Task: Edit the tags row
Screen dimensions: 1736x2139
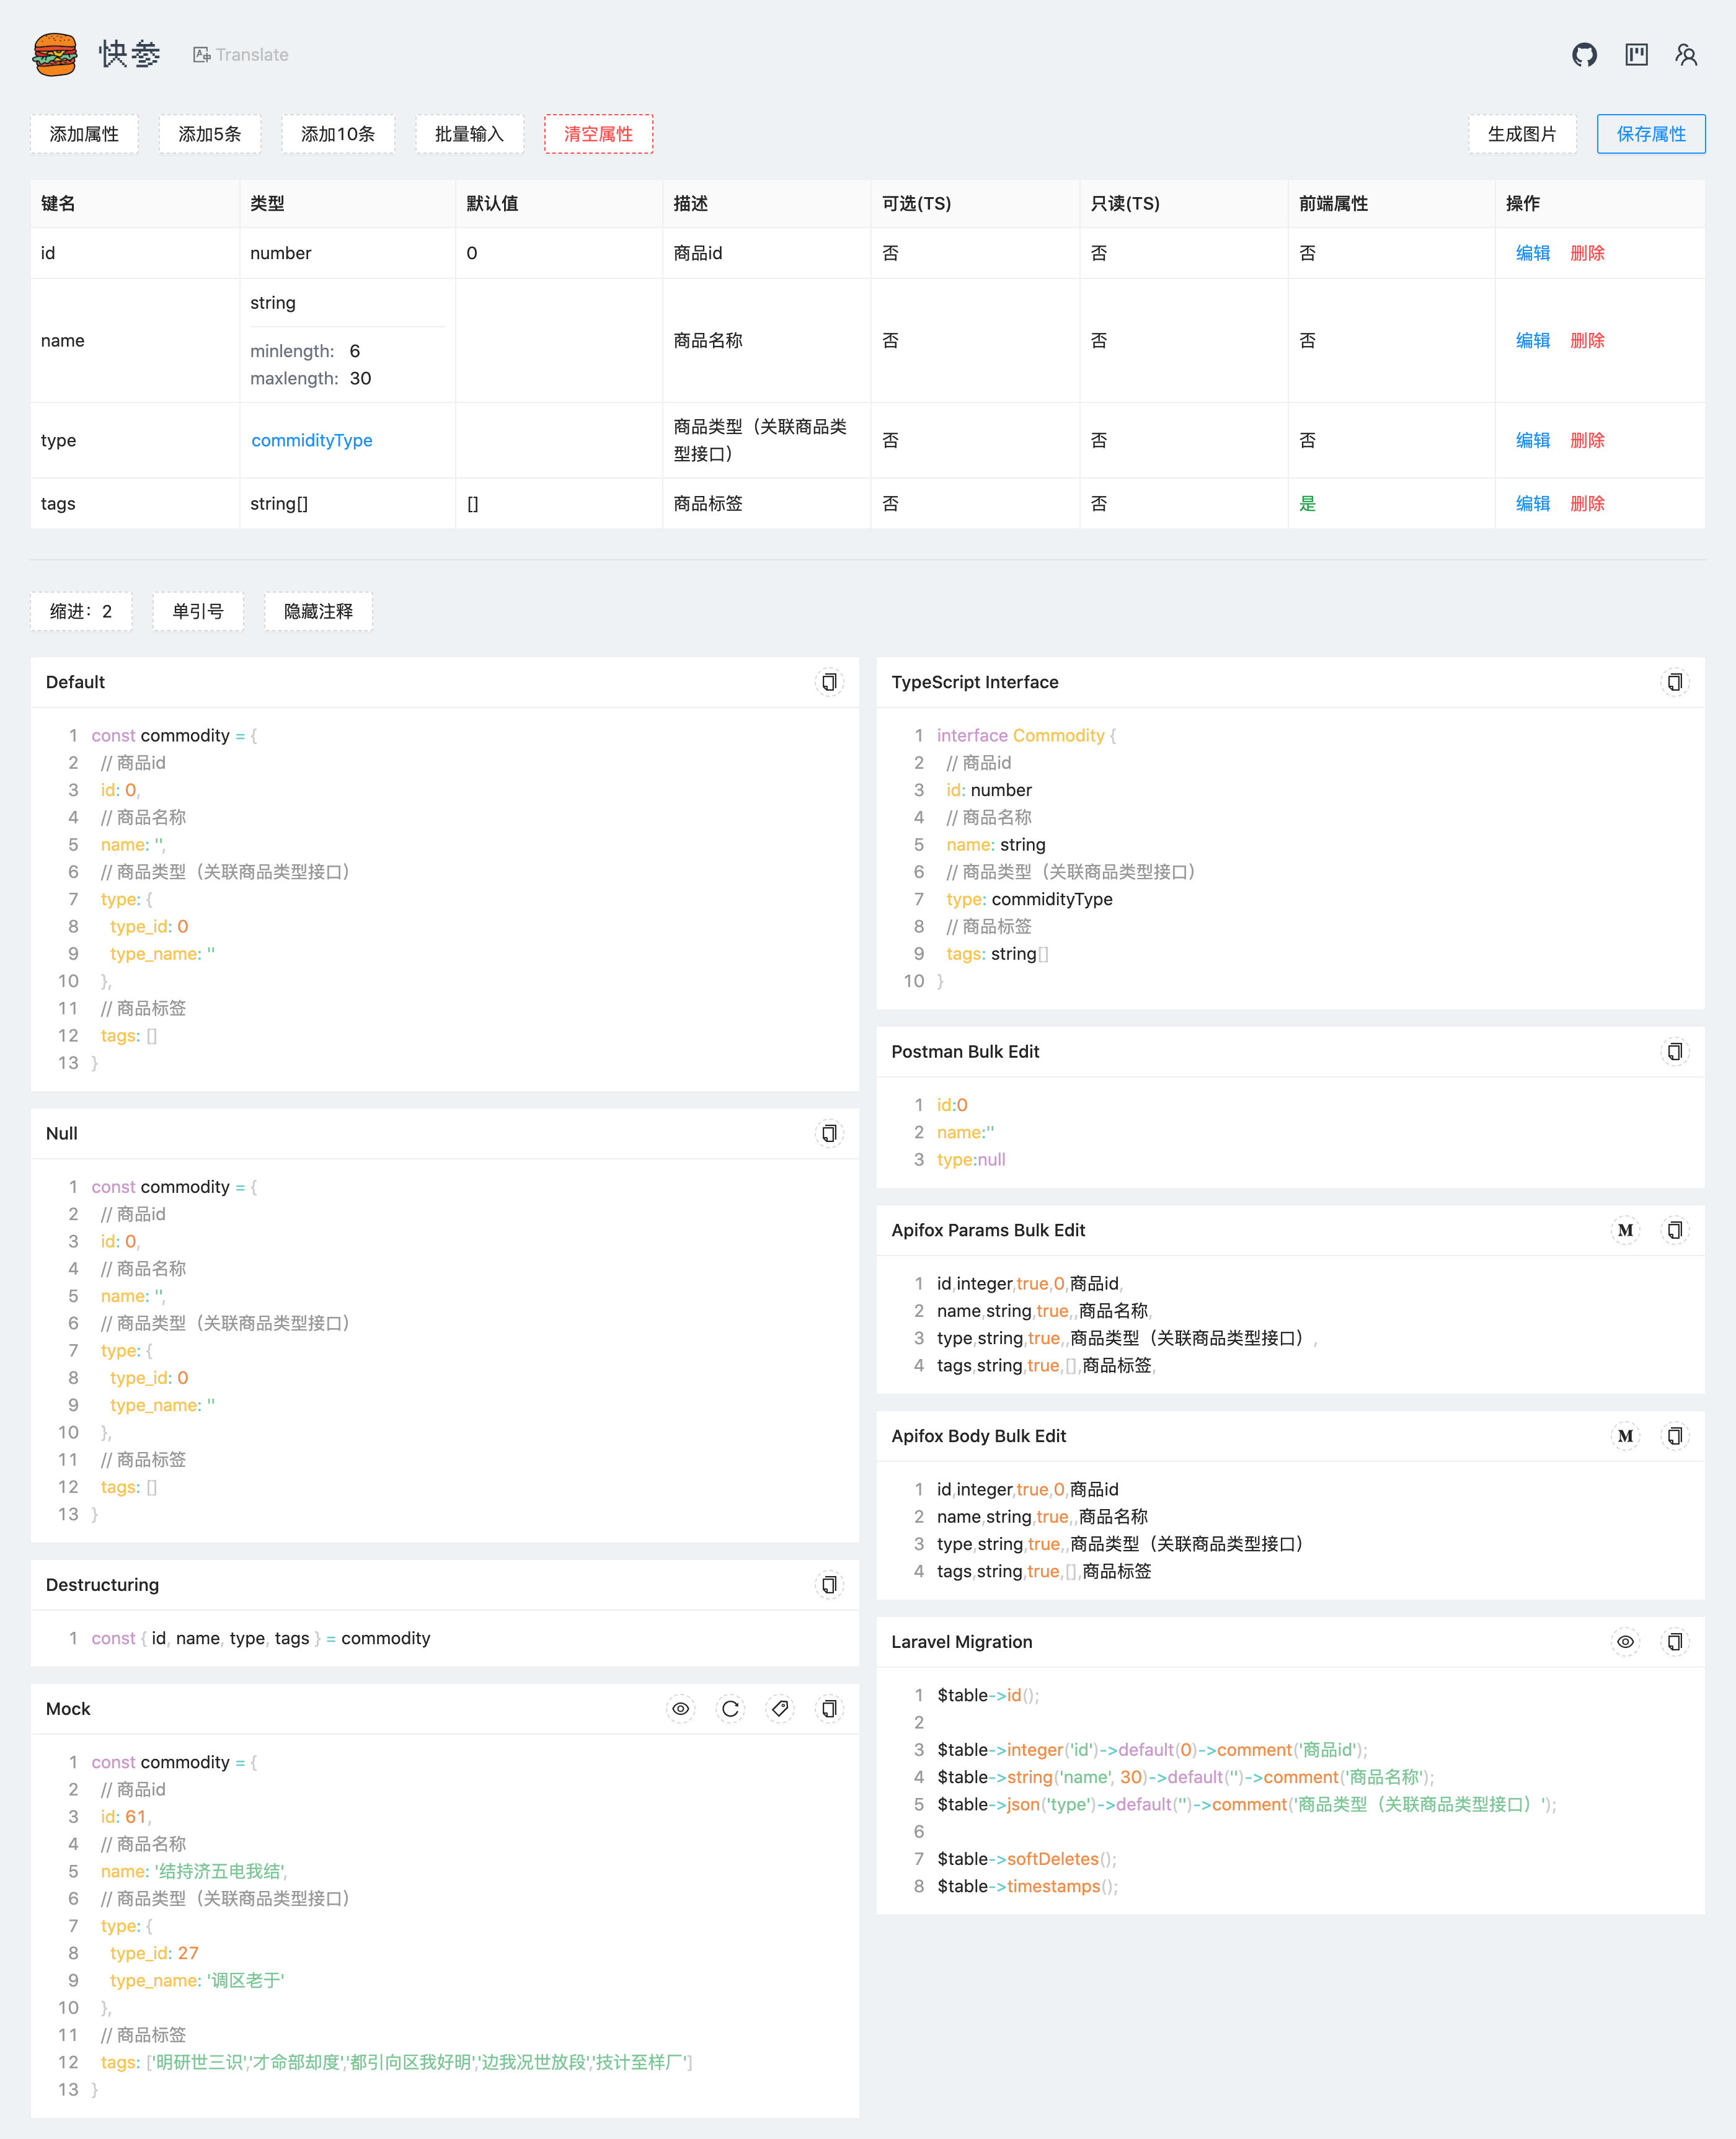Action: click(x=1532, y=503)
